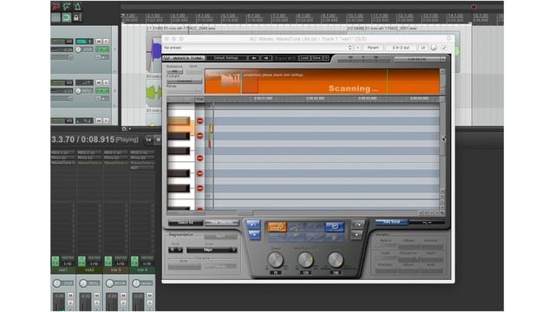Image resolution: width=555 pixels, height=312 pixels.
Task: Click the topmost red remove-note icon beside piano keys
Action: pyautogui.click(x=200, y=120)
